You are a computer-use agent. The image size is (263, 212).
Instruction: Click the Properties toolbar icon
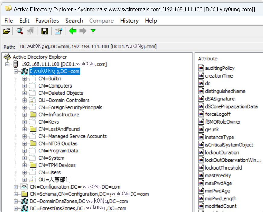tap(58, 31)
